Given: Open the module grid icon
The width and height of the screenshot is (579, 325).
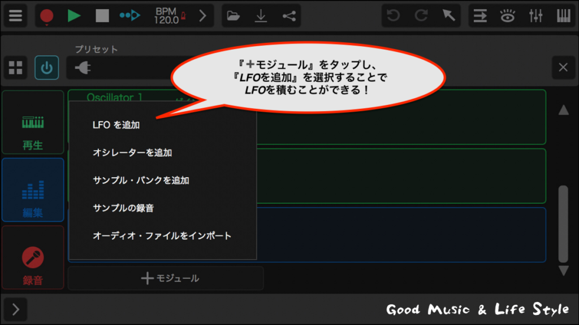Looking at the screenshot, I should [x=15, y=68].
